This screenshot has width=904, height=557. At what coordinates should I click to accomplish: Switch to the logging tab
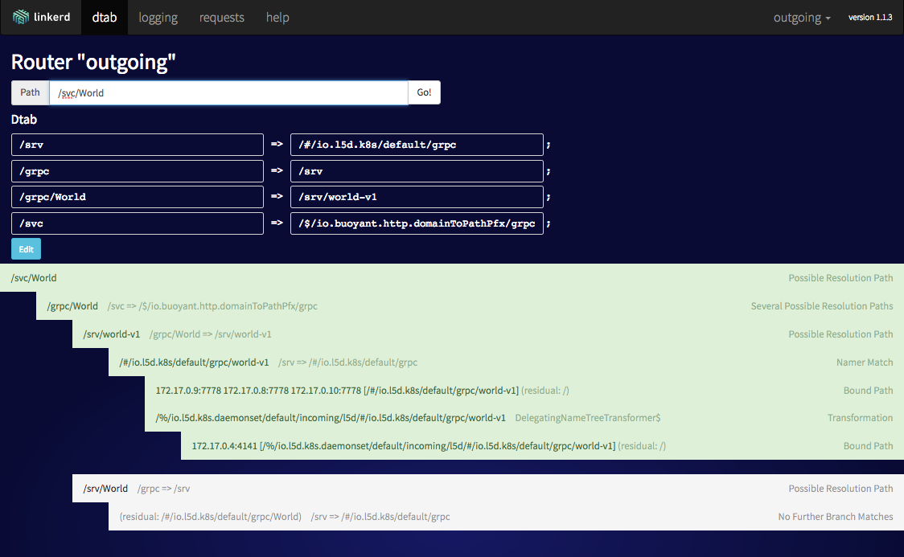tap(158, 17)
